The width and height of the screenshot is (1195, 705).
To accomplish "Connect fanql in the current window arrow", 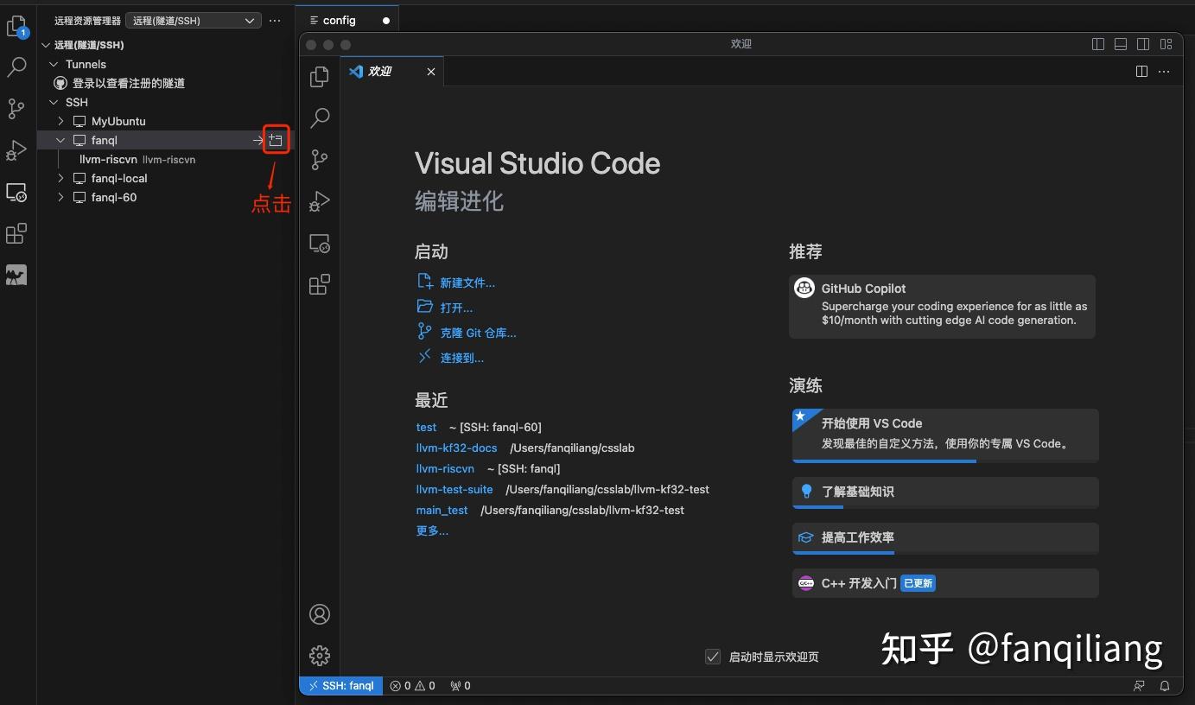I will click(257, 140).
